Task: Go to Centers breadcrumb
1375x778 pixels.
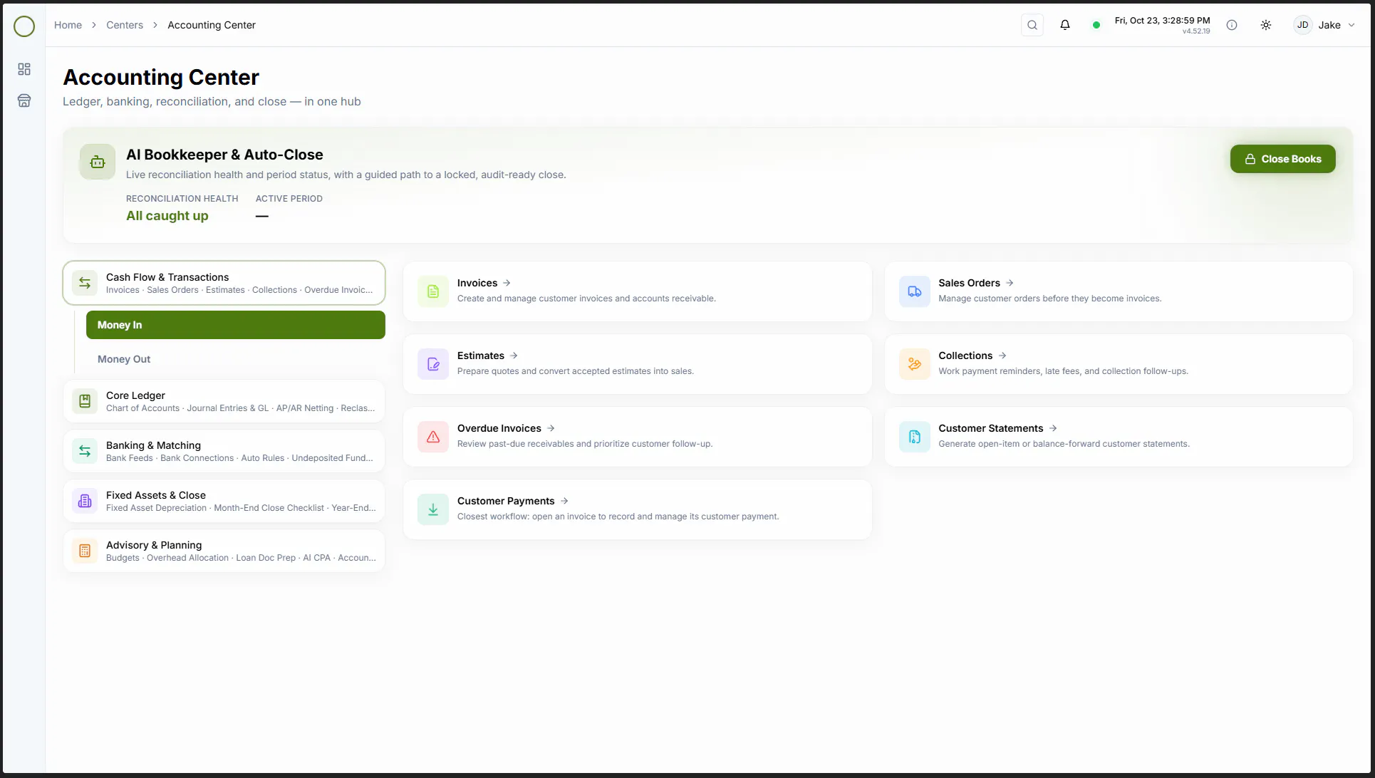Action: (125, 25)
